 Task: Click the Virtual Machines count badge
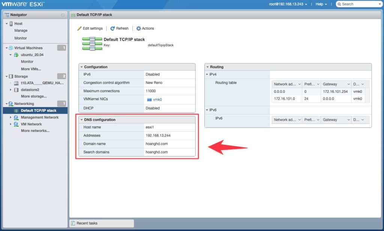click(x=61, y=48)
